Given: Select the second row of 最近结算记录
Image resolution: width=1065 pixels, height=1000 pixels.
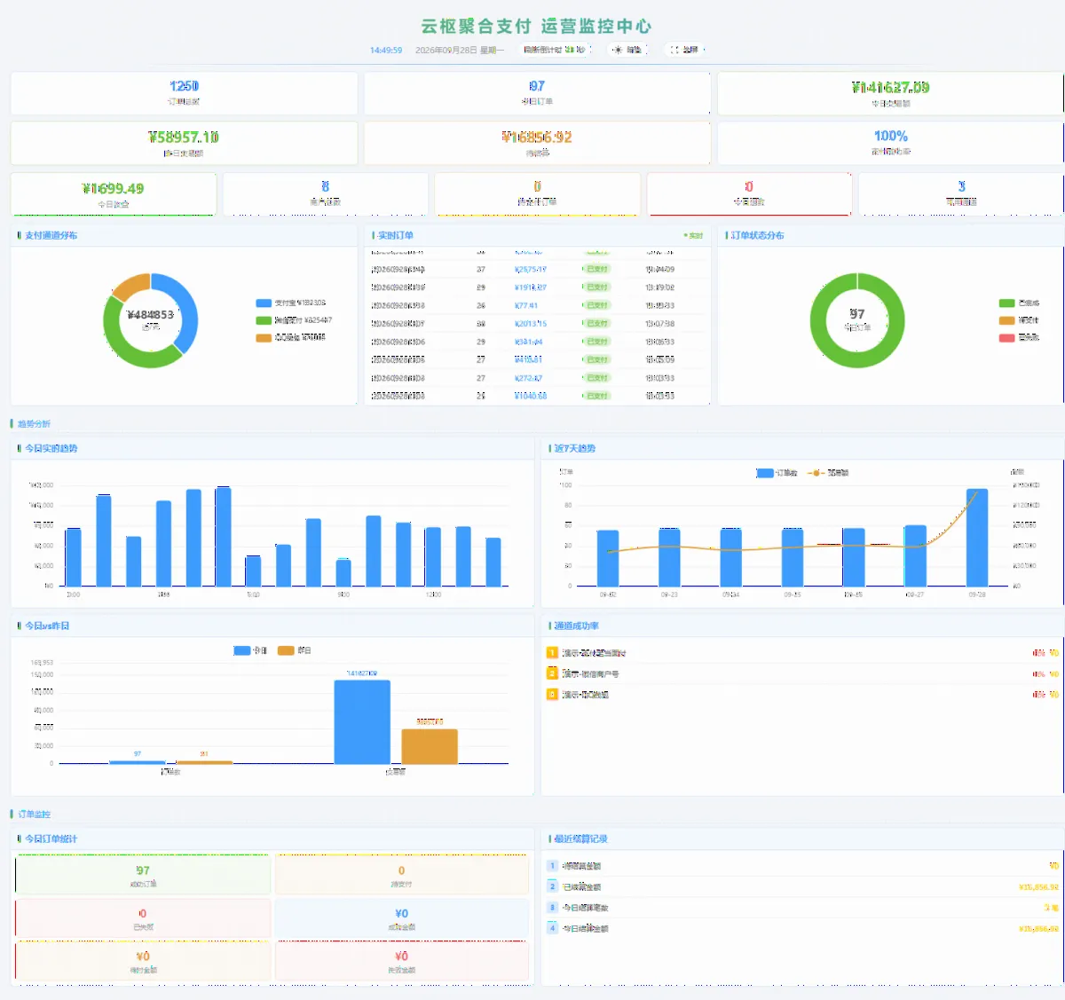Looking at the screenshot, I should 802,886.
